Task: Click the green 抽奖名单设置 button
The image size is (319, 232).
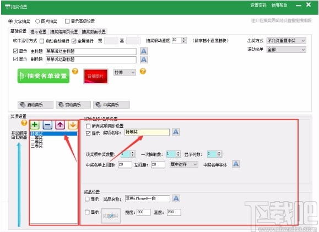Action: (44, 76)
